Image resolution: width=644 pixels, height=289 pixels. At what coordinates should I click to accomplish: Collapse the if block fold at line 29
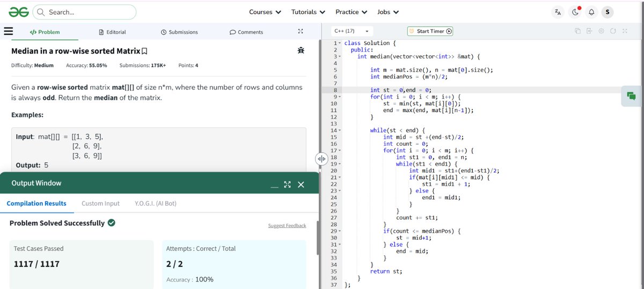(340, 231)
